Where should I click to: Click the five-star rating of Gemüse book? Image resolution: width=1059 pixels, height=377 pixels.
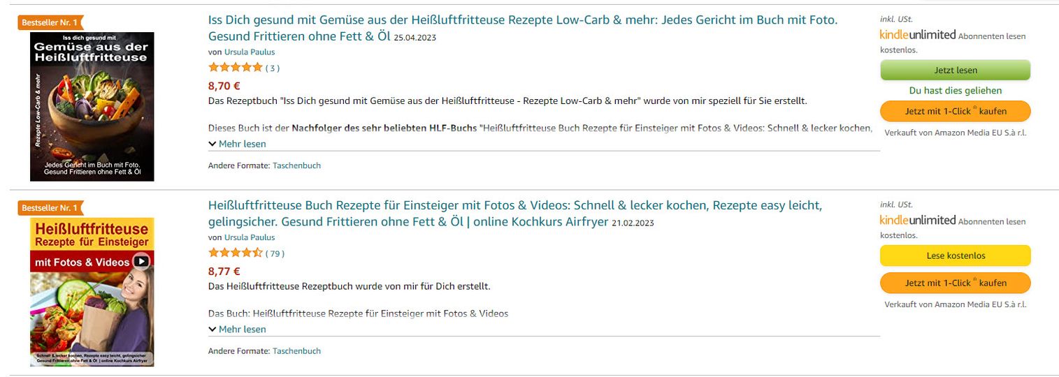(x=235, y=68)
